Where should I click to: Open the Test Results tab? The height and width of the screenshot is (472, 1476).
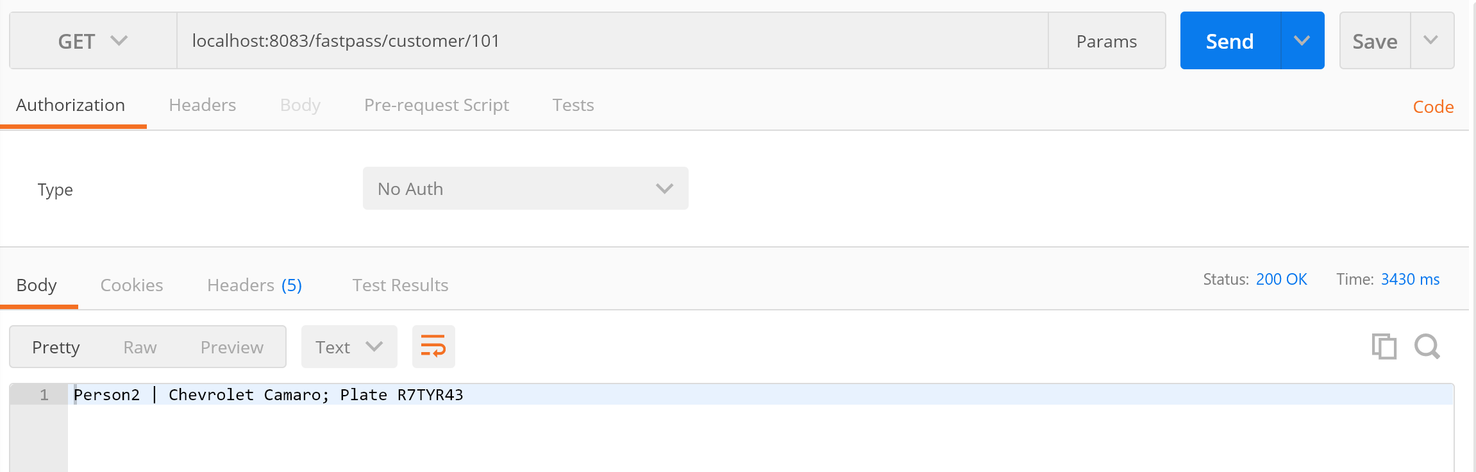(400, 285)
